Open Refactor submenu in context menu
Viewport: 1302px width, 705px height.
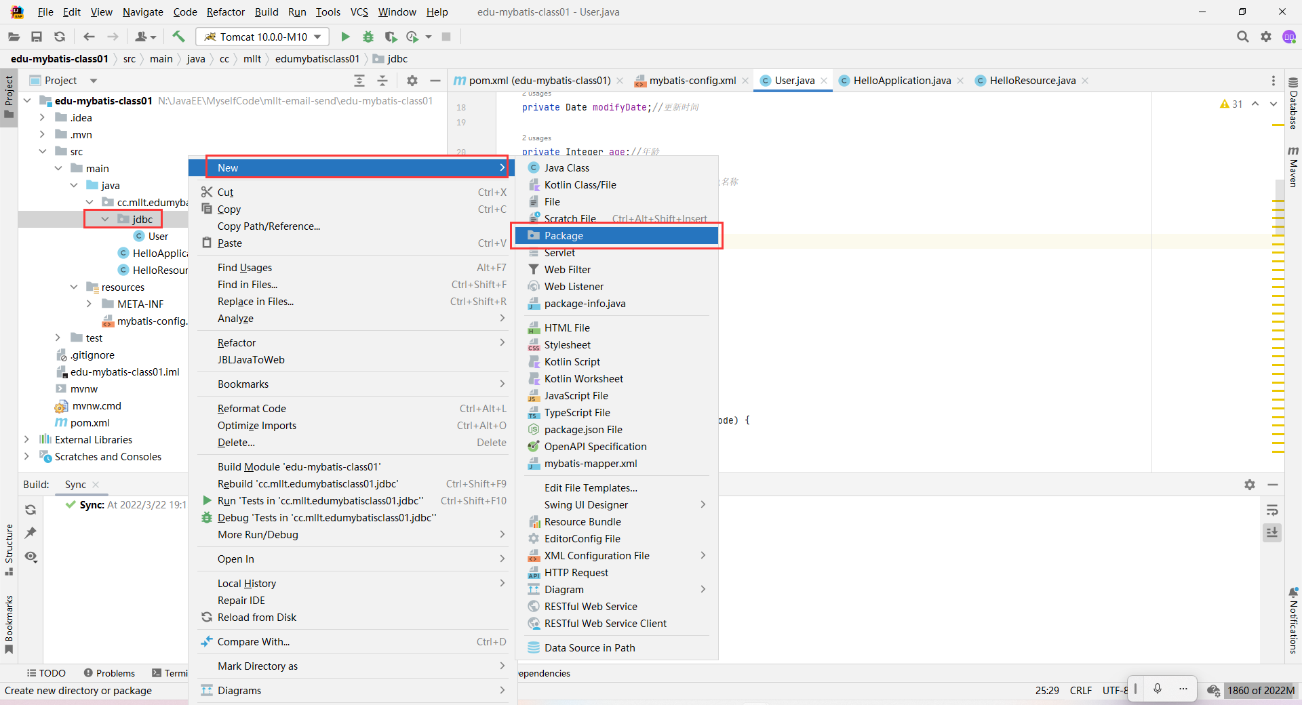click(353, 343)
